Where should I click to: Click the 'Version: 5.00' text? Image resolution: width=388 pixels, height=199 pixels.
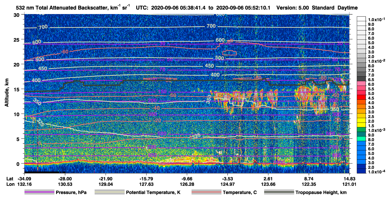[293, 8]
